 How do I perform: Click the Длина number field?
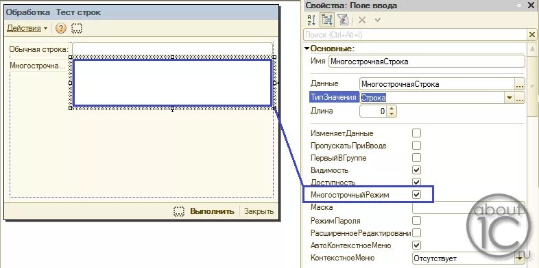[x=373, y=111]
